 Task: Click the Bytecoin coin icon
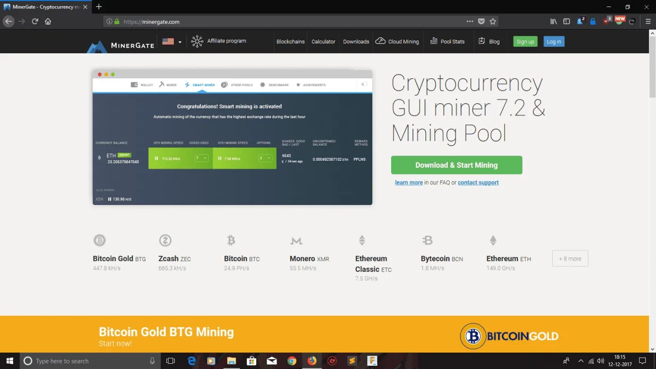(x=427, y=241)
